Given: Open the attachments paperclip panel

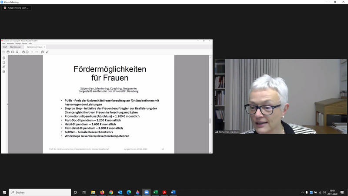Looking at the screenshot, I should [4, 67].
